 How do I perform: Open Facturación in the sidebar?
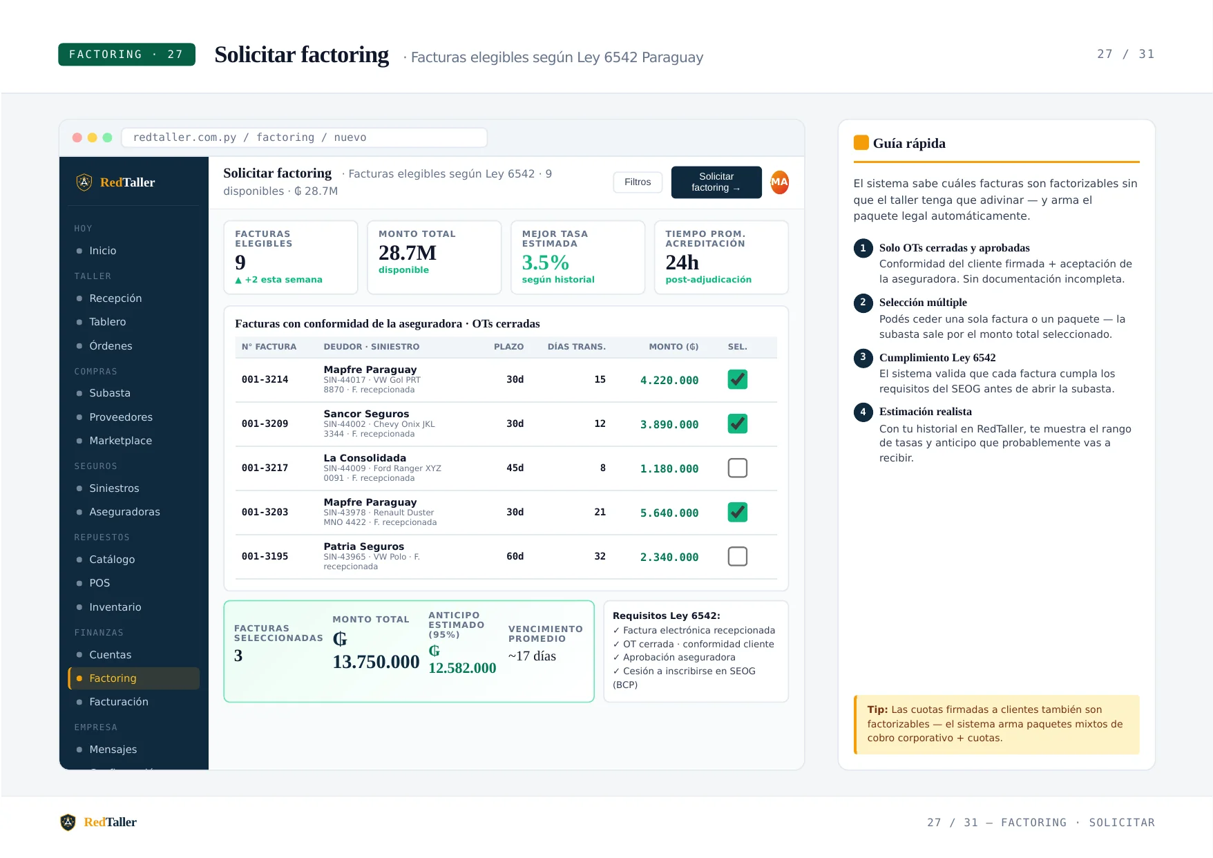tap(133, 702)
